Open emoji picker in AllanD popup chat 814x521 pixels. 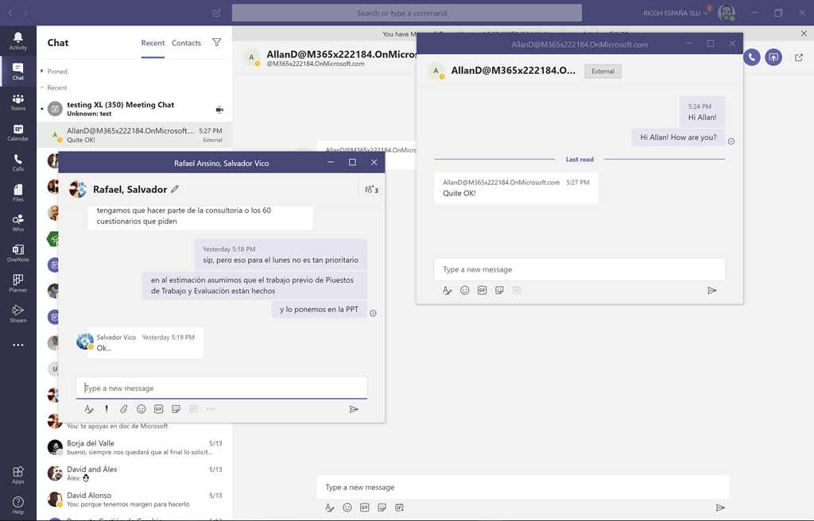(464, 290)
